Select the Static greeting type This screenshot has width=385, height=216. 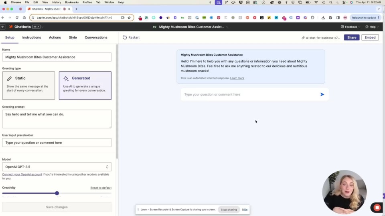(28, 86)
